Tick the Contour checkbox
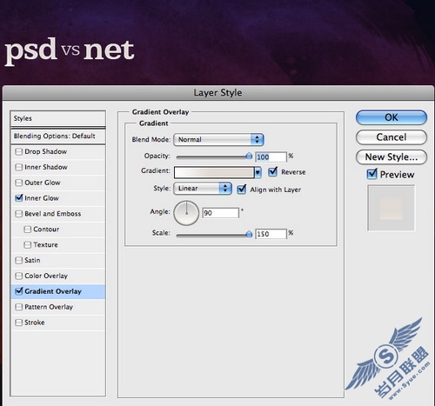The height and width of the screenshot is (406, 435). 28,230
